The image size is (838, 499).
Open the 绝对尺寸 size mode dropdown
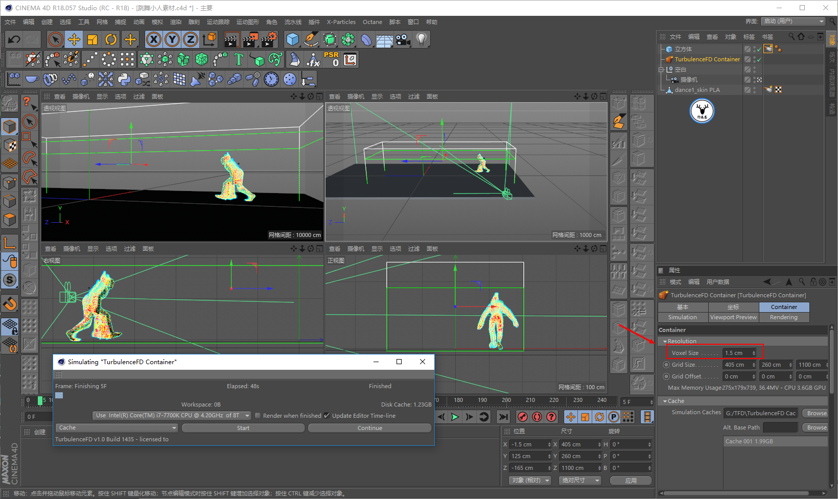coord(580,481)
